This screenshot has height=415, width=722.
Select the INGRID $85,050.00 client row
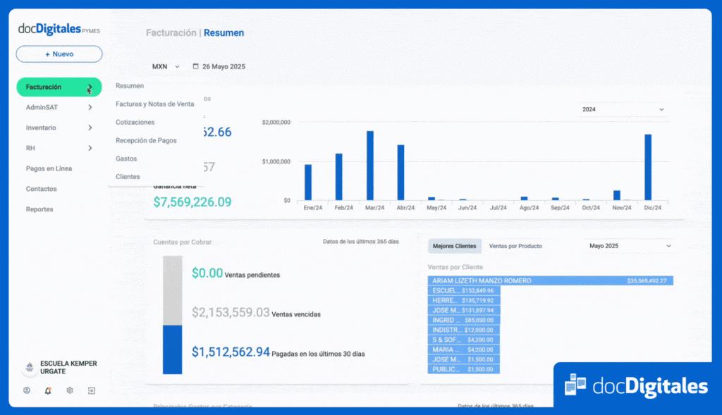464,320
